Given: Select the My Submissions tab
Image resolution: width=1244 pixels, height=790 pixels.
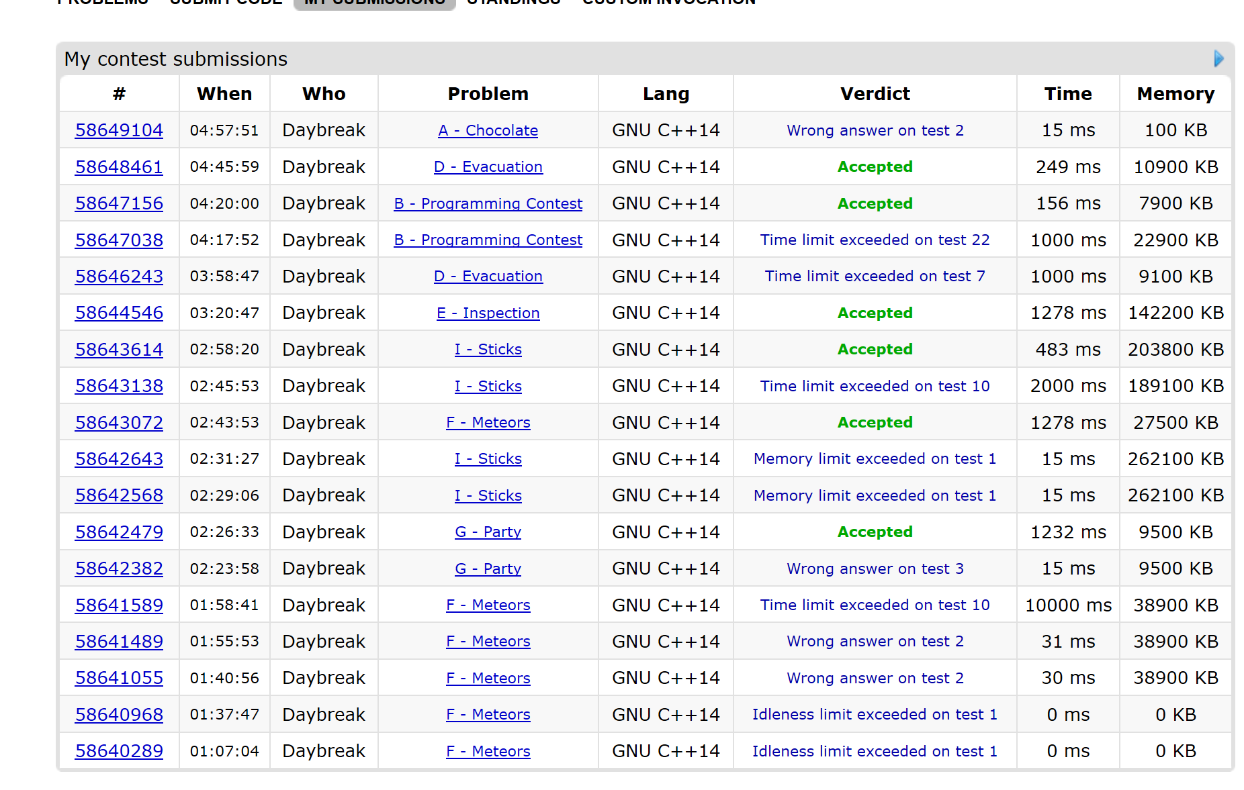Looking at the screenshot, I should click(374, 3).
